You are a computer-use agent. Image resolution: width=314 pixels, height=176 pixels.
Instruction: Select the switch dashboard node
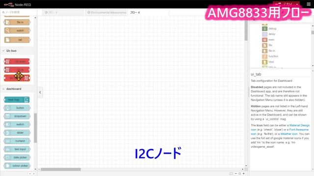pyautogui.click(x=17, y=124)
